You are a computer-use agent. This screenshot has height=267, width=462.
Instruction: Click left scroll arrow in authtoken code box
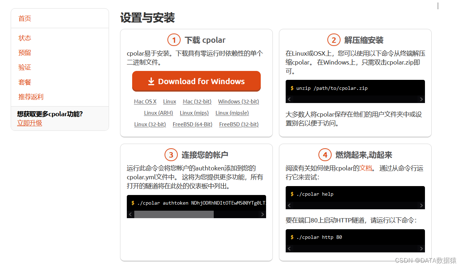click(x=130, y=214)
